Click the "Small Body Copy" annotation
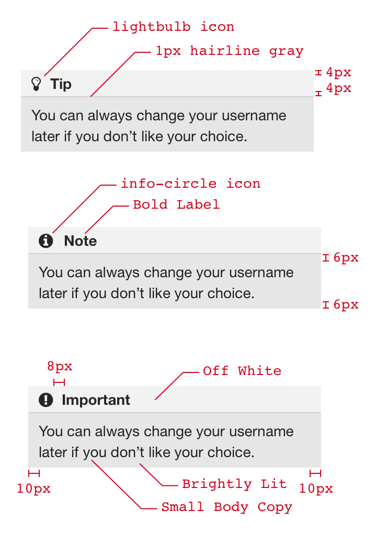The height and width of the screenshot is (545, 387). (x=226, y=507)
